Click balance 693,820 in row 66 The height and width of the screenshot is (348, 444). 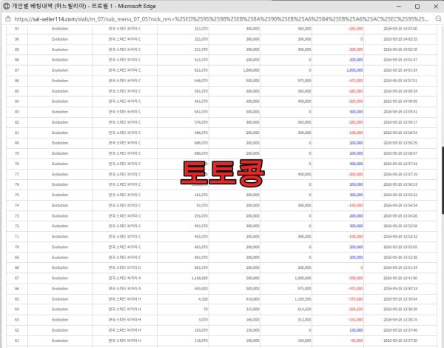(201, 289)
